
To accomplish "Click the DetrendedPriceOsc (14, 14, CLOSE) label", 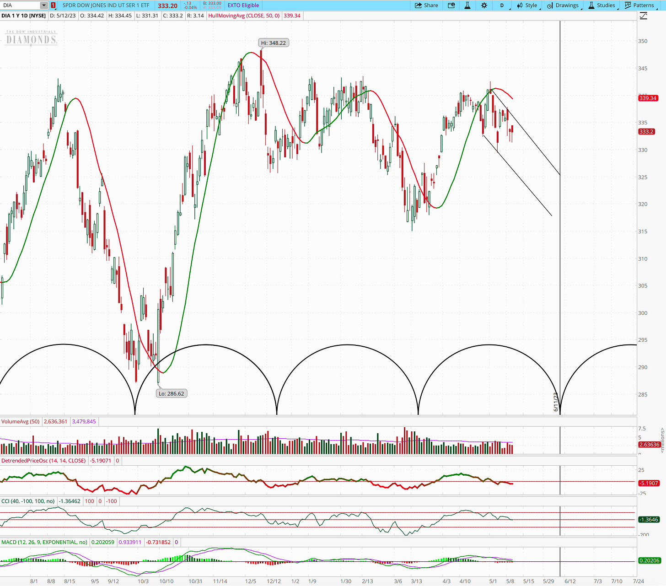I will coord(43,461).
